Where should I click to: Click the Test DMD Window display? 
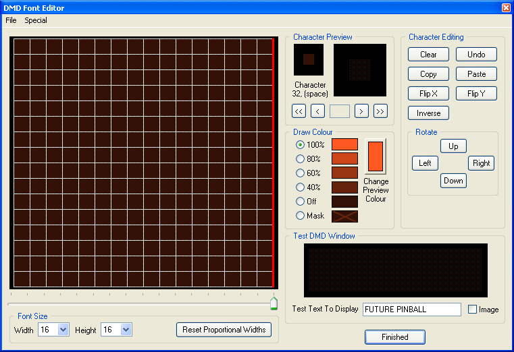pos(396,270)
